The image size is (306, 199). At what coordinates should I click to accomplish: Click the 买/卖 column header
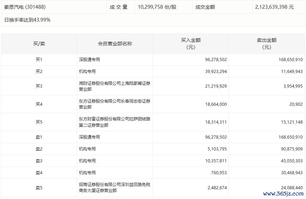coord(39,44)
